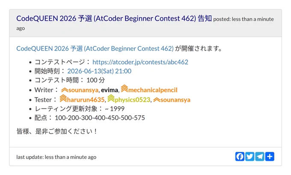291x175 pixels.
Task: Click the crown icon before Tester sounansya
Action: click(157, 100)
